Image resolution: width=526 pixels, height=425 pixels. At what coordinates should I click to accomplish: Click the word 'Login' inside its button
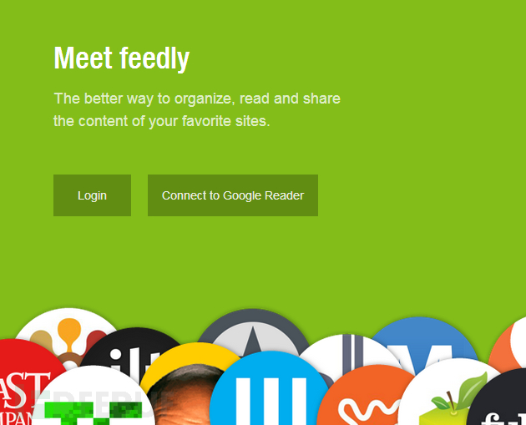pyautogui.click(x=92, y=195)
